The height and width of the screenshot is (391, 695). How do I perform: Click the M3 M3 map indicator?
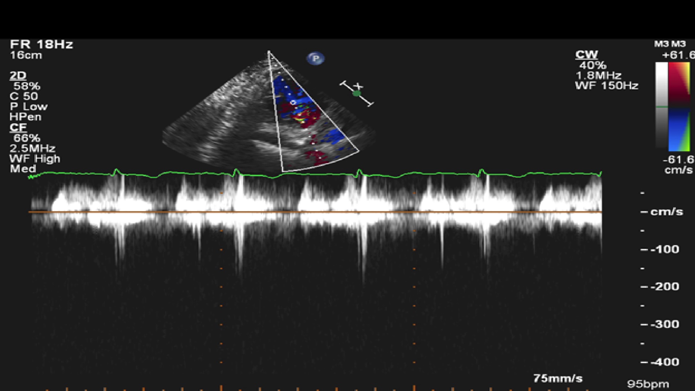(670, 44)
